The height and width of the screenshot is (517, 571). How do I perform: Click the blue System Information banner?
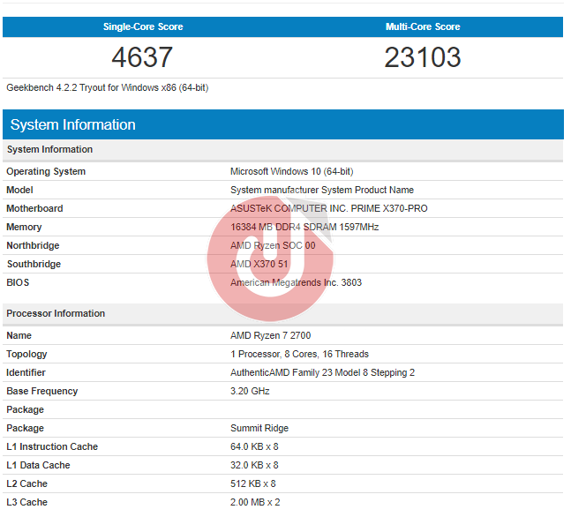(x=282, y=124)
